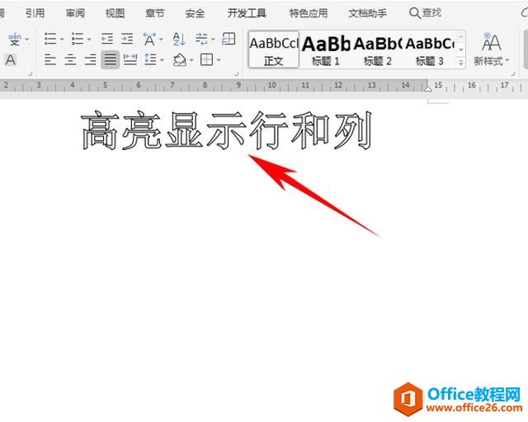Open the Document Assistant (文档助手) tab
This screenshot has height=422, width=528.
click(x=368, y=13)
